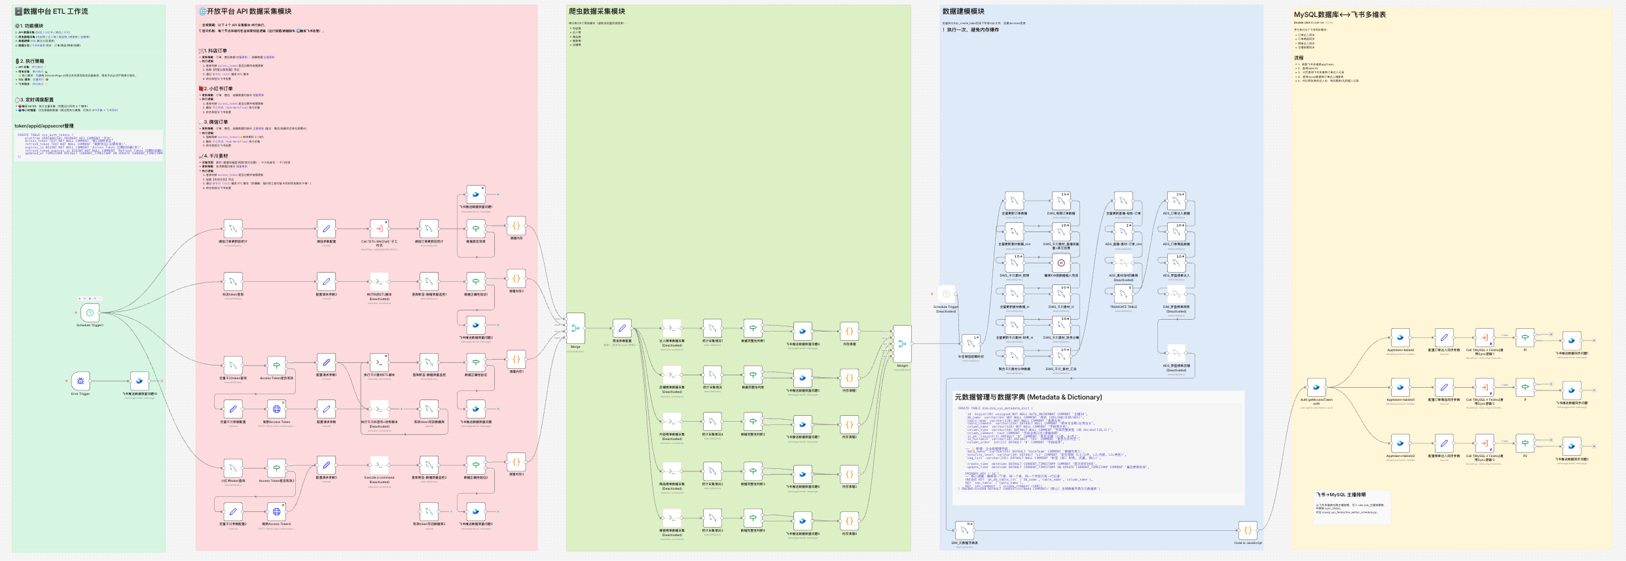Select the Access Token是否有效 If node
Image resolution: width=1626 pixels, height=561 pixels.
pos(276,365)
